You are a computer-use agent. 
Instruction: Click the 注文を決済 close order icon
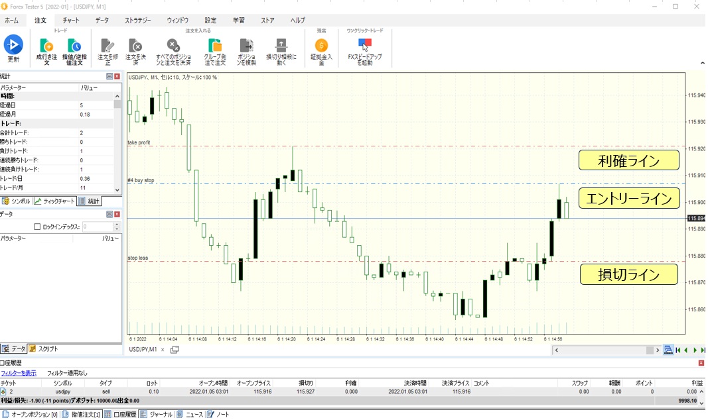(135, 46)
